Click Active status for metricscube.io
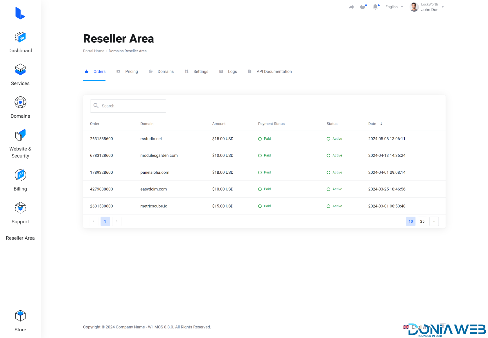Screen dimensions: 488x338 (334, 206)
